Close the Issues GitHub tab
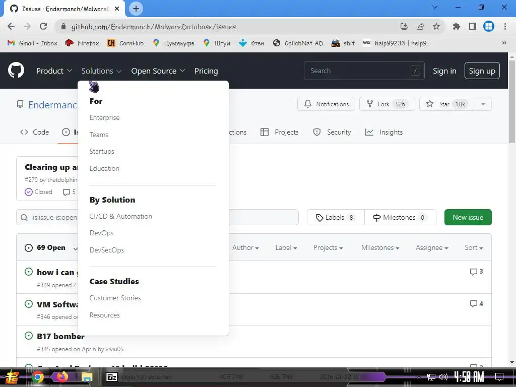 coord(117,9)
